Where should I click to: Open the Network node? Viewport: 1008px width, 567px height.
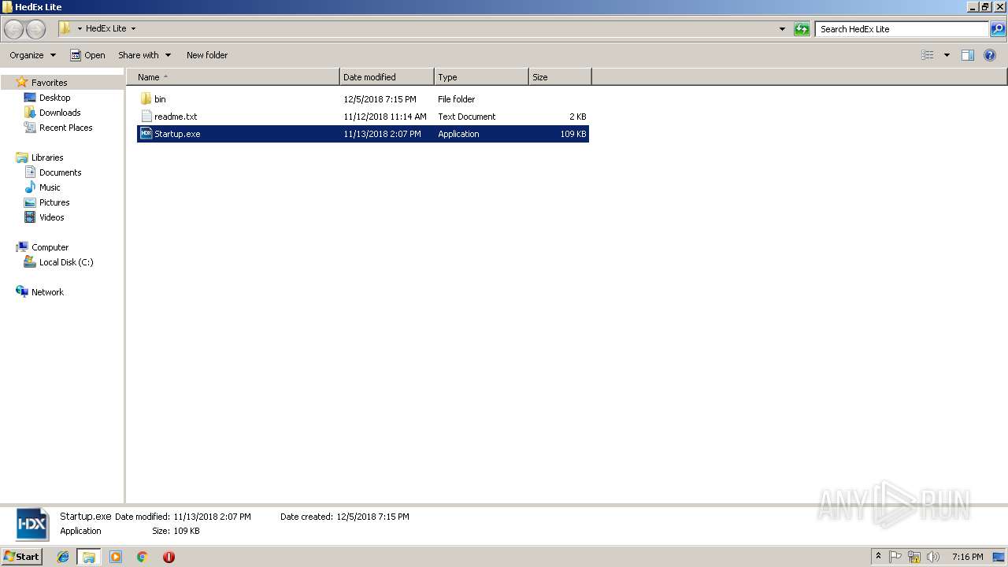coord(47,292)
